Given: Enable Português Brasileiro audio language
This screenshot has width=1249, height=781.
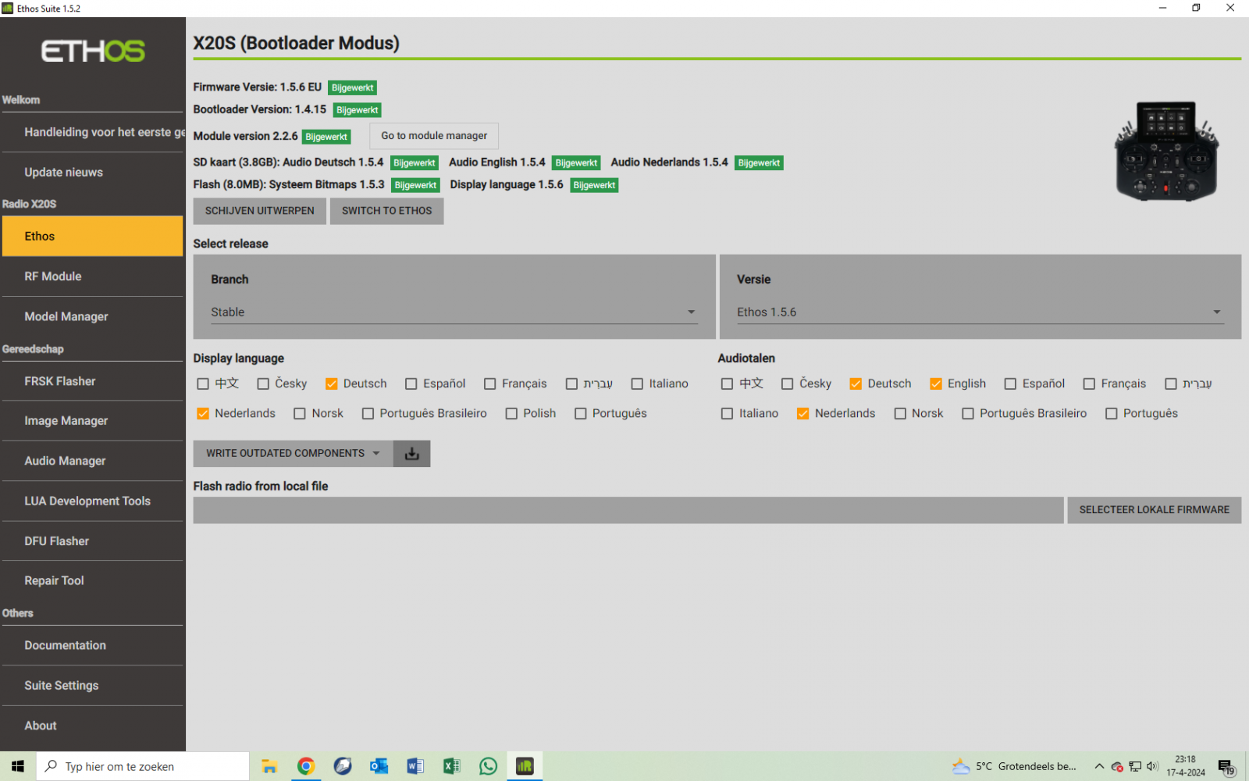Looking at the screenshot, I should [x=968, y=413].
